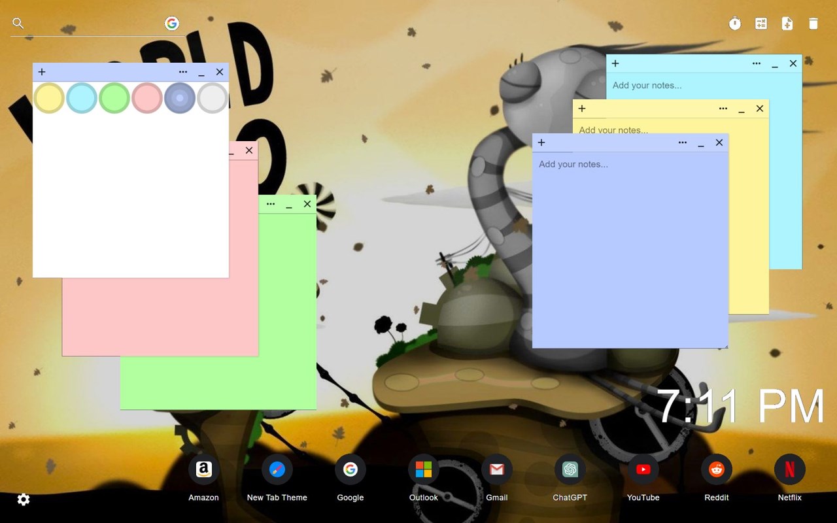
Task: Choose the white note color swatch
Action: (x=213, y=98)
